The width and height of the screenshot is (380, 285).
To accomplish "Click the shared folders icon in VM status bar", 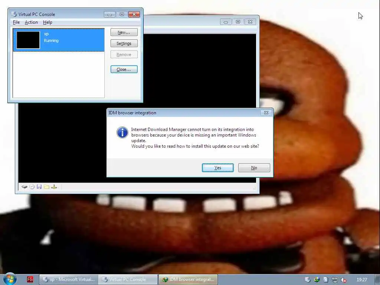I will (47, 187).
